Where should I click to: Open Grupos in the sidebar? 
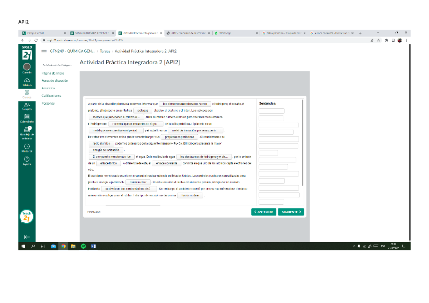(x=27, y=105)
